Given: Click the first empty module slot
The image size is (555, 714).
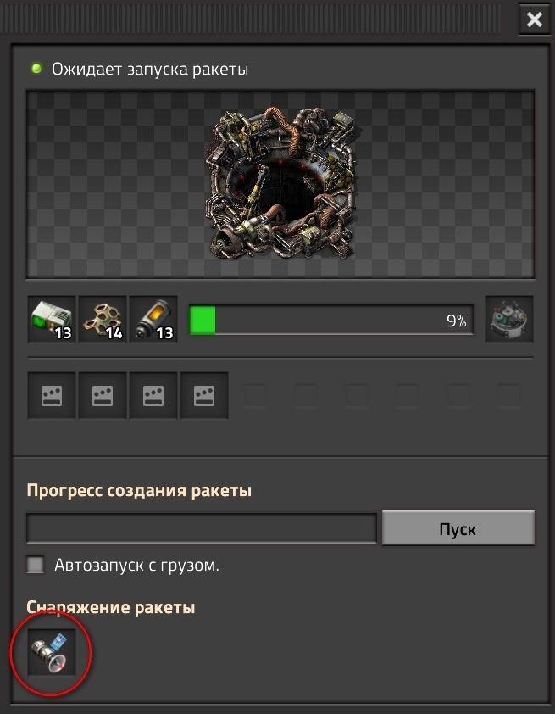Looking at the screenshot, I should point(52,395).
